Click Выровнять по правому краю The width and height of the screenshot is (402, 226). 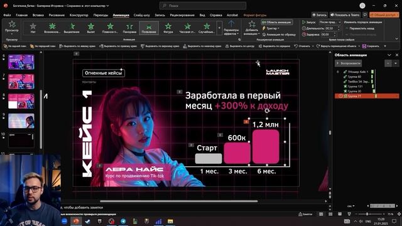[x=119, y=46]
